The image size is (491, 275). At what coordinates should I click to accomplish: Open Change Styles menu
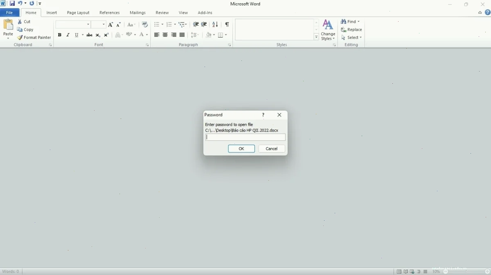point(328,30)
